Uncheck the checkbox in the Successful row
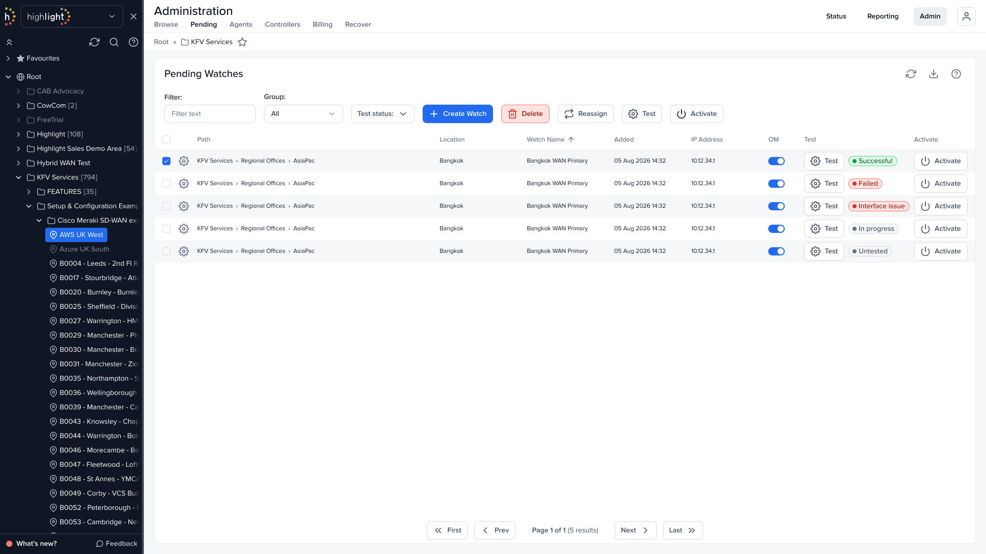The image size is (986, 554). [x=166, y=161]
